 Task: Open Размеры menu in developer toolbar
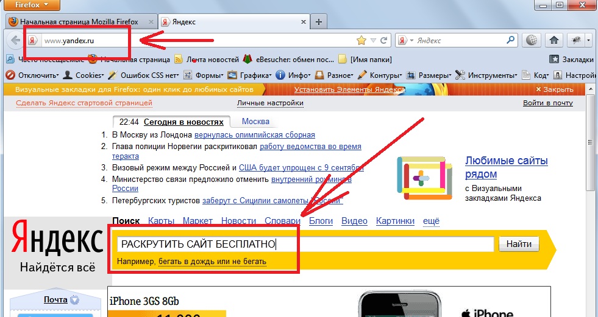click(429, 75)
